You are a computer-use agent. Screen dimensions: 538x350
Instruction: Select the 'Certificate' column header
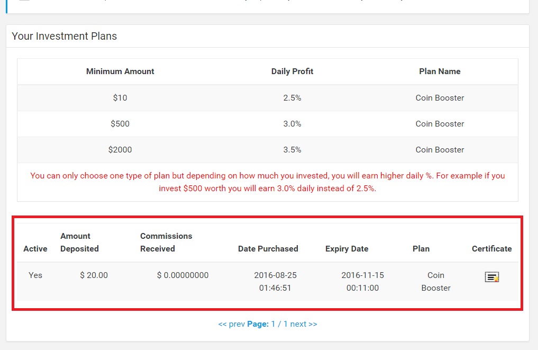(491, 249)
